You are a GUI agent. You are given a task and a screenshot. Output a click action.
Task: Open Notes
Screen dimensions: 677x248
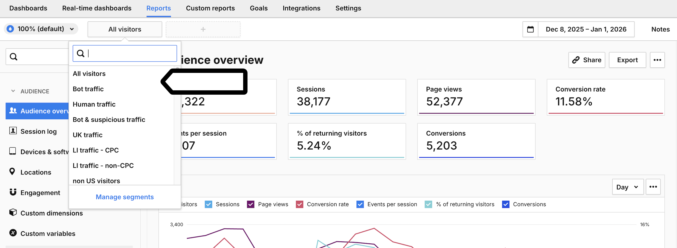click(660, 29)
